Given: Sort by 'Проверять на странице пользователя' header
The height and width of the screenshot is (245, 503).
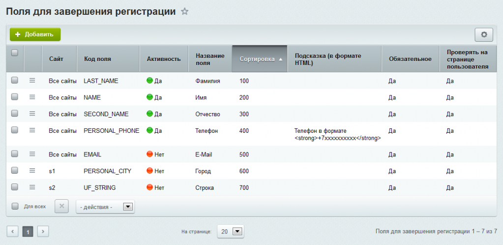Looking at the screenshot, I should [468, 59].
